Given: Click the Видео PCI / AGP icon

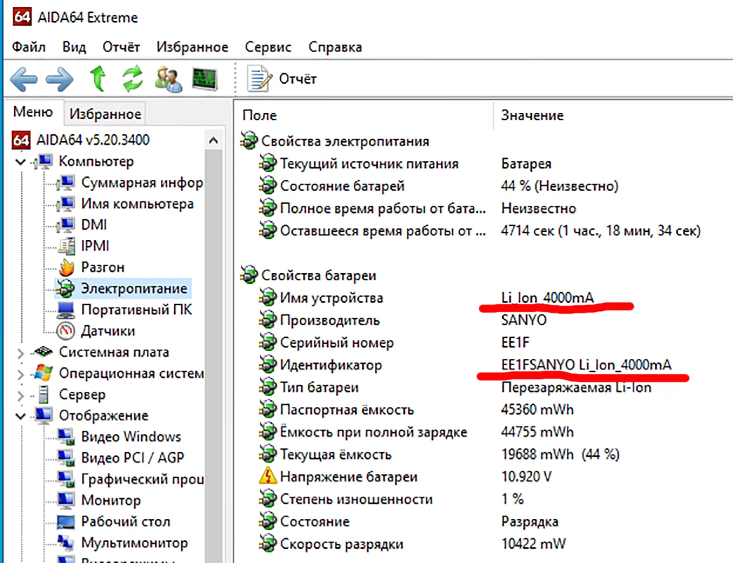Looking at the screenshot, I should 66,458.
